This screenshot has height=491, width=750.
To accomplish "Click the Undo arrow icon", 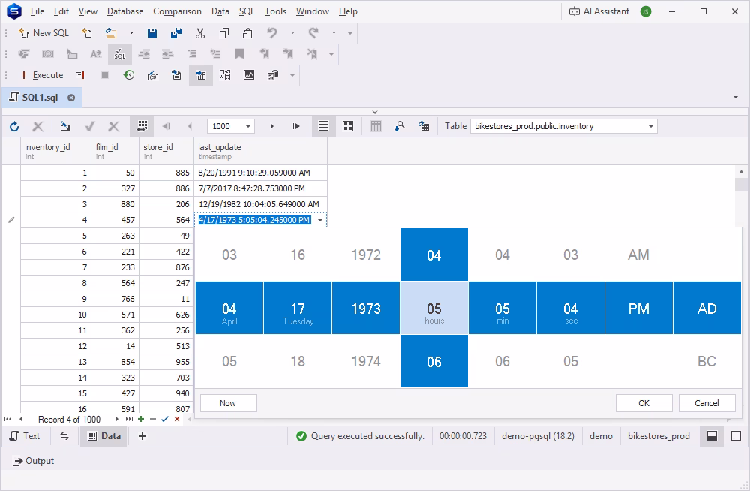I will (272, 33).
